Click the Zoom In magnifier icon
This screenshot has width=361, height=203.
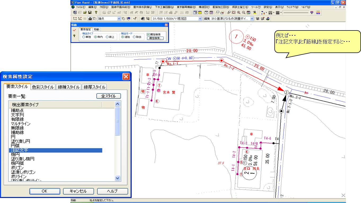click(x=239, y=12)
